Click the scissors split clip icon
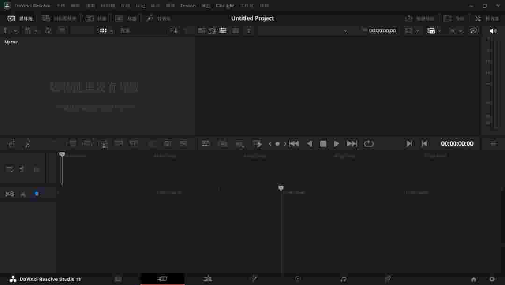The image size is (505, 285). click(23, 194)
